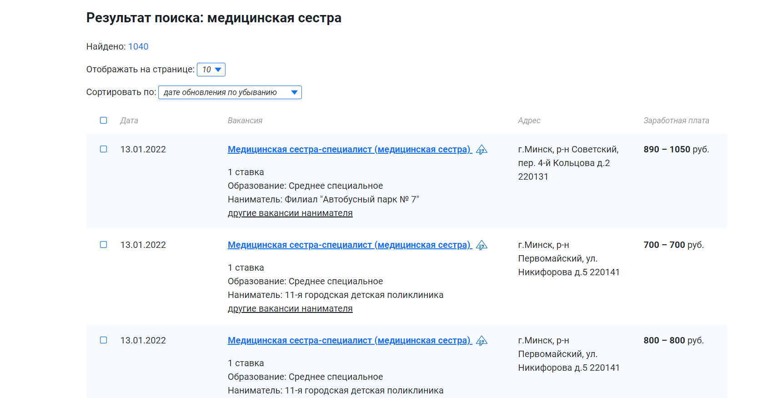This screenshot has height=398, width=762.
Task: Click employer text Филиал "Автобусный парк № 7"
Action: (352, 199)
